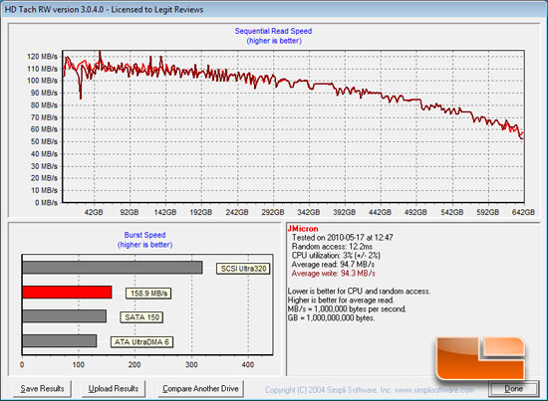Image resolution: width=548 pixels, height=401 pixels.
Task: Click the SCSI Ultra320 label
Action: coord(243,269)
